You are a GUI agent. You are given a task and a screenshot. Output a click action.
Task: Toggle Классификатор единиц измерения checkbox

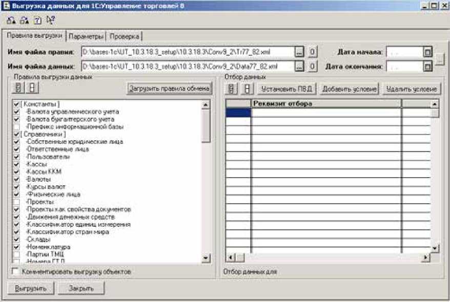click(x=16, y=224)
